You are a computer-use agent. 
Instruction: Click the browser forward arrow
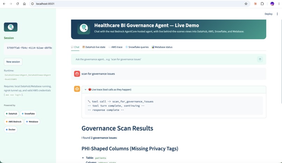11,4
